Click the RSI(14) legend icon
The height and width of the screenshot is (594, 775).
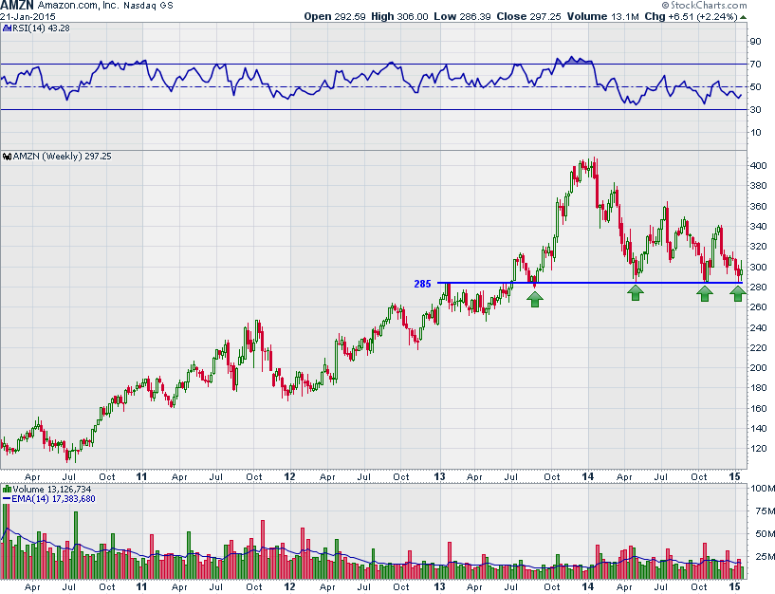[7, 28]
